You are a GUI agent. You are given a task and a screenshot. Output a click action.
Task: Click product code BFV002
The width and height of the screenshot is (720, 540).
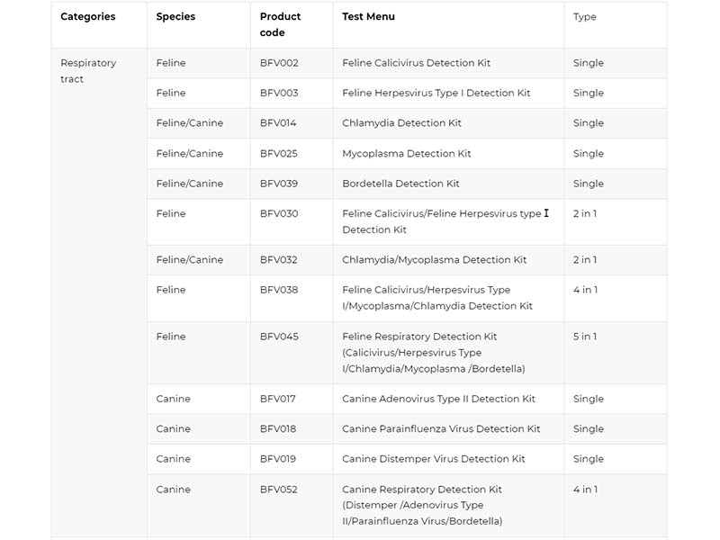tap(279, 63)
